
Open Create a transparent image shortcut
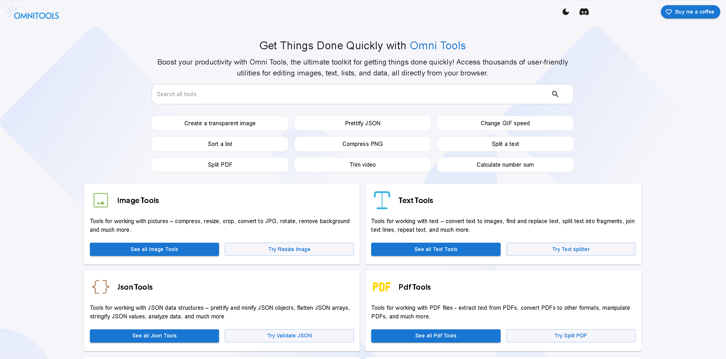tap(220, 123)
